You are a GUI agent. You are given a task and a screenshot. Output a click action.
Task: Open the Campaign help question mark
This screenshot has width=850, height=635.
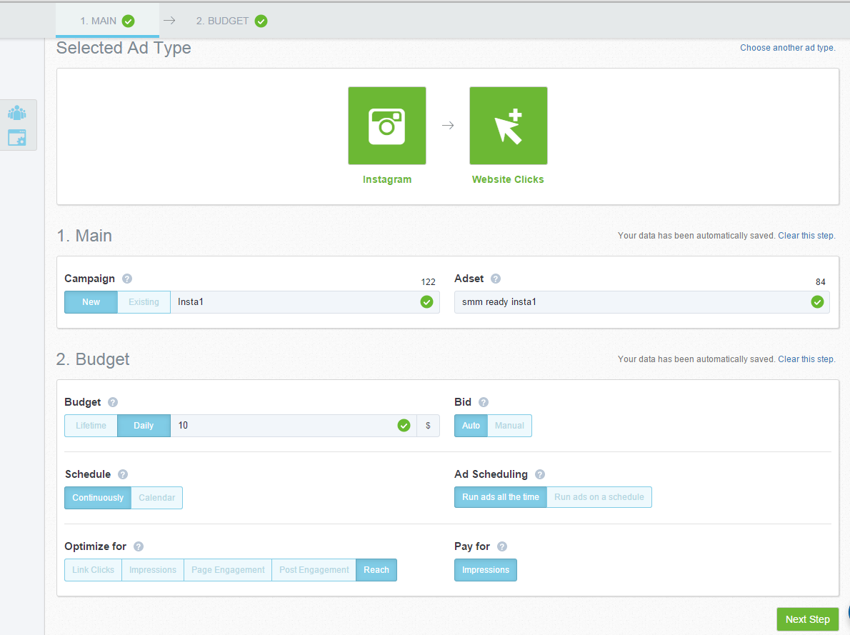(127, 279)
